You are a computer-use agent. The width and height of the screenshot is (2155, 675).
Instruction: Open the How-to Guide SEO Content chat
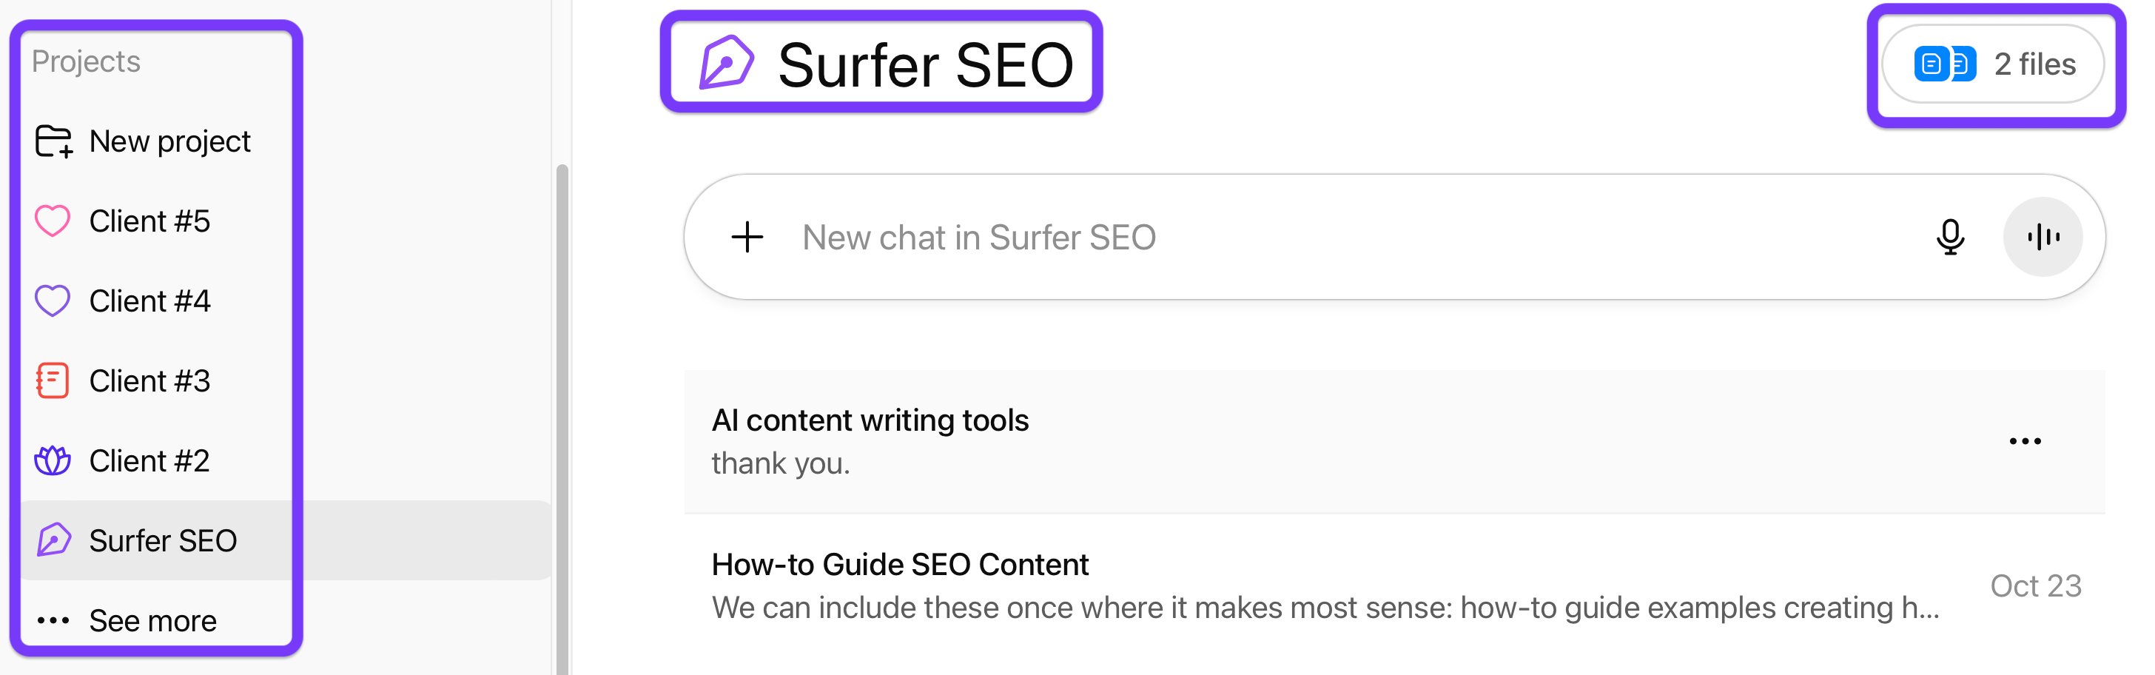click(900, 565)
